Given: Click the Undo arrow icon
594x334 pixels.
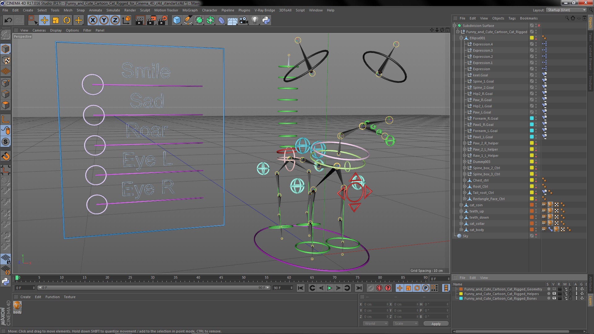Looking at the screenshot, I should pos(8,20).
